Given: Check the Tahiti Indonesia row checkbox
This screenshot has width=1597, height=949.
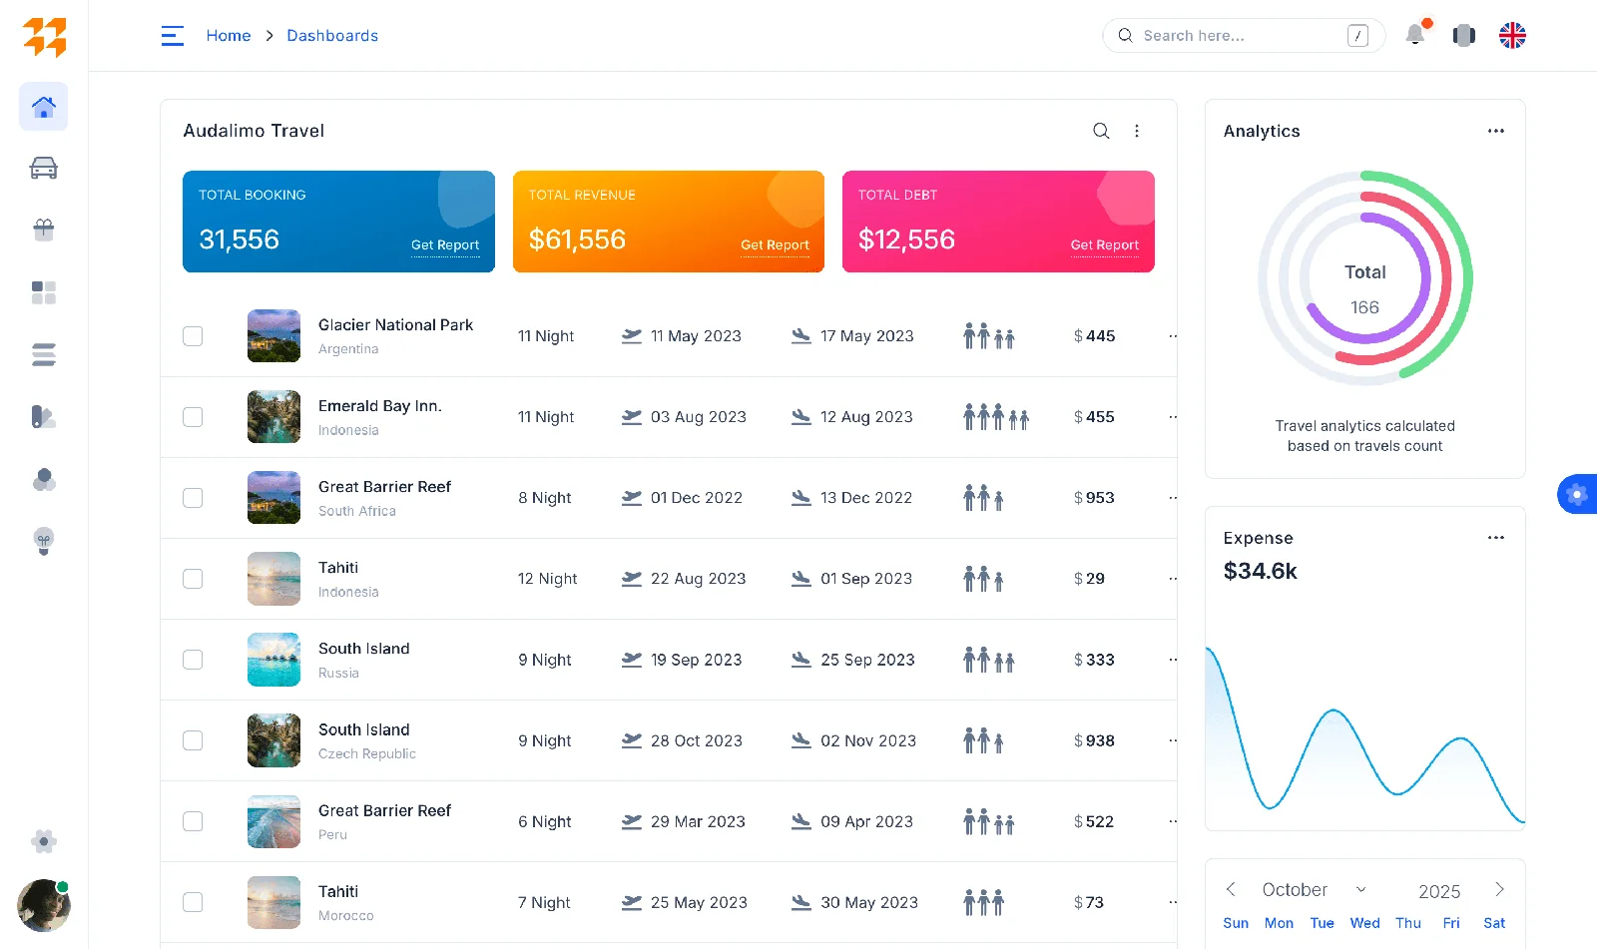Looking at the screenshot, I should (193, 579).
